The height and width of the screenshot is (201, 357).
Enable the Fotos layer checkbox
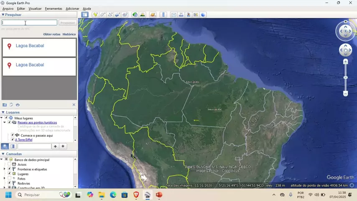(x=9, y=178)
